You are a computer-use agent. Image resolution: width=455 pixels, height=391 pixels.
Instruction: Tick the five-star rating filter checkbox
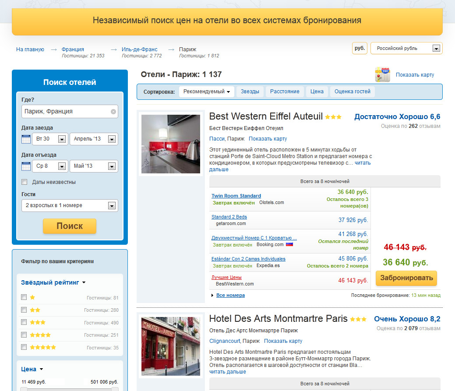pyautogui.click(x=24, y=347)
